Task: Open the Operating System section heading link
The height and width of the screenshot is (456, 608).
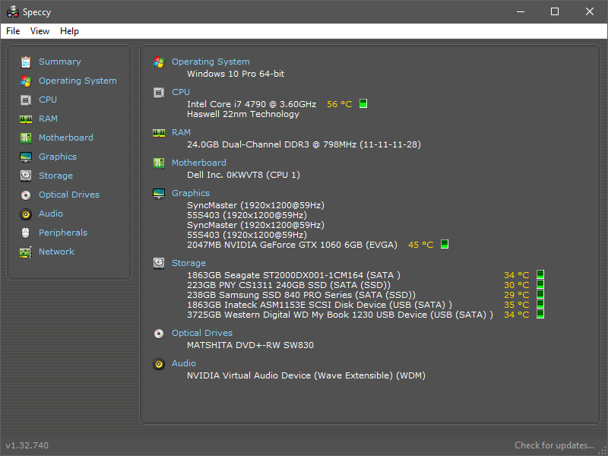Action: (x=211, y=62)
